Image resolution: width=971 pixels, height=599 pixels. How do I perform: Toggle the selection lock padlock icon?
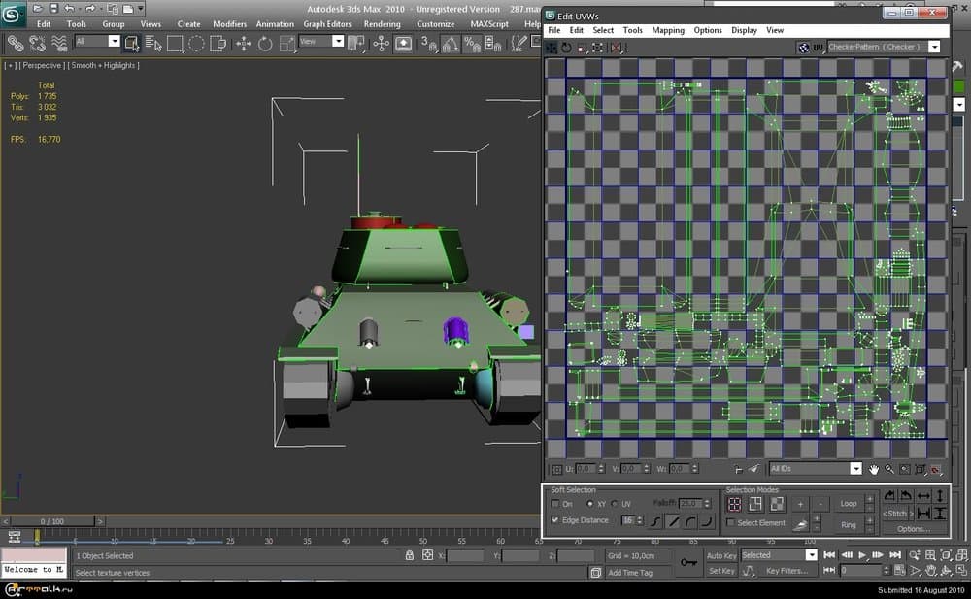(410, 556)
